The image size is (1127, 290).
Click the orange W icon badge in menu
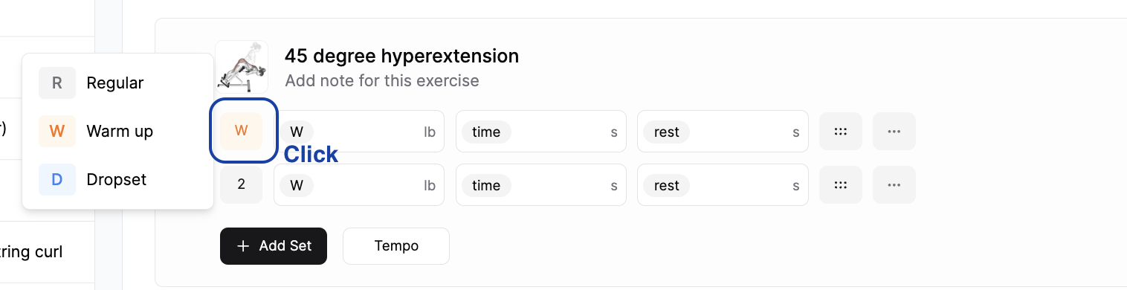(57, 132)
